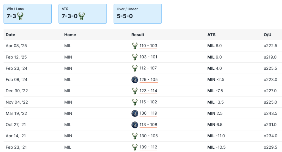Click Bucks logo beside 139 - 112 result
The width and height of the screenshot is (282, 152).
coord(135,147)
